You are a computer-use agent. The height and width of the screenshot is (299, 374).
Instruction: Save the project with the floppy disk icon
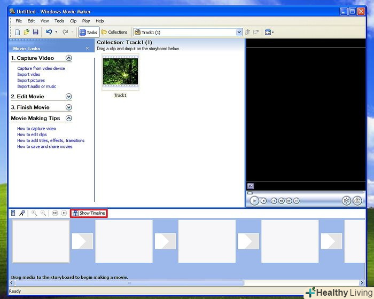(35, 32)
